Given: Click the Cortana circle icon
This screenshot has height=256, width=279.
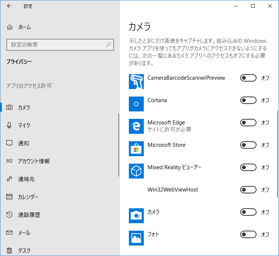Looking at the screenshot, I should click(136, 104).
